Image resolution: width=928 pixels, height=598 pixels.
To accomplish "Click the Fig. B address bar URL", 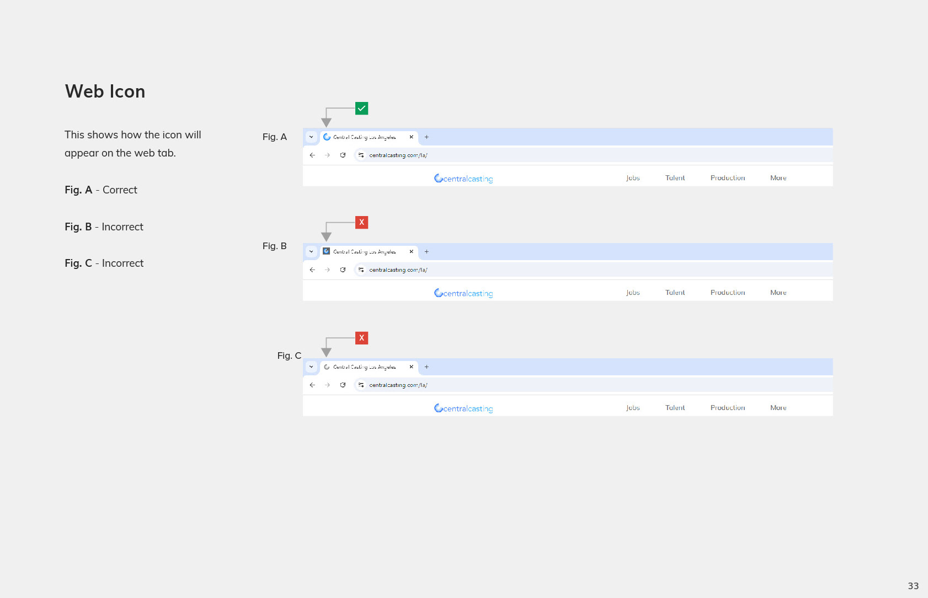I will click(398, 270).
